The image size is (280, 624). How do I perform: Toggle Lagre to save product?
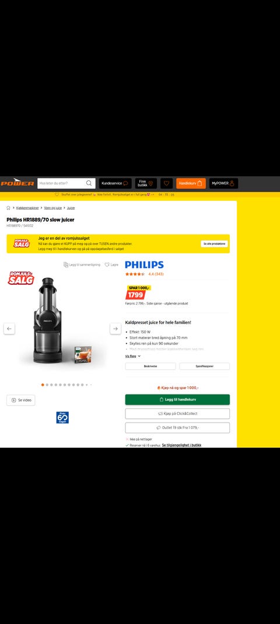click(111, 264)
